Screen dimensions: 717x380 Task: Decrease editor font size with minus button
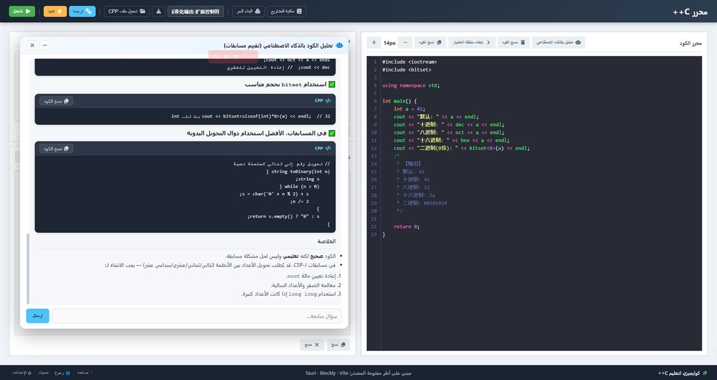click(x=405, y=42)
